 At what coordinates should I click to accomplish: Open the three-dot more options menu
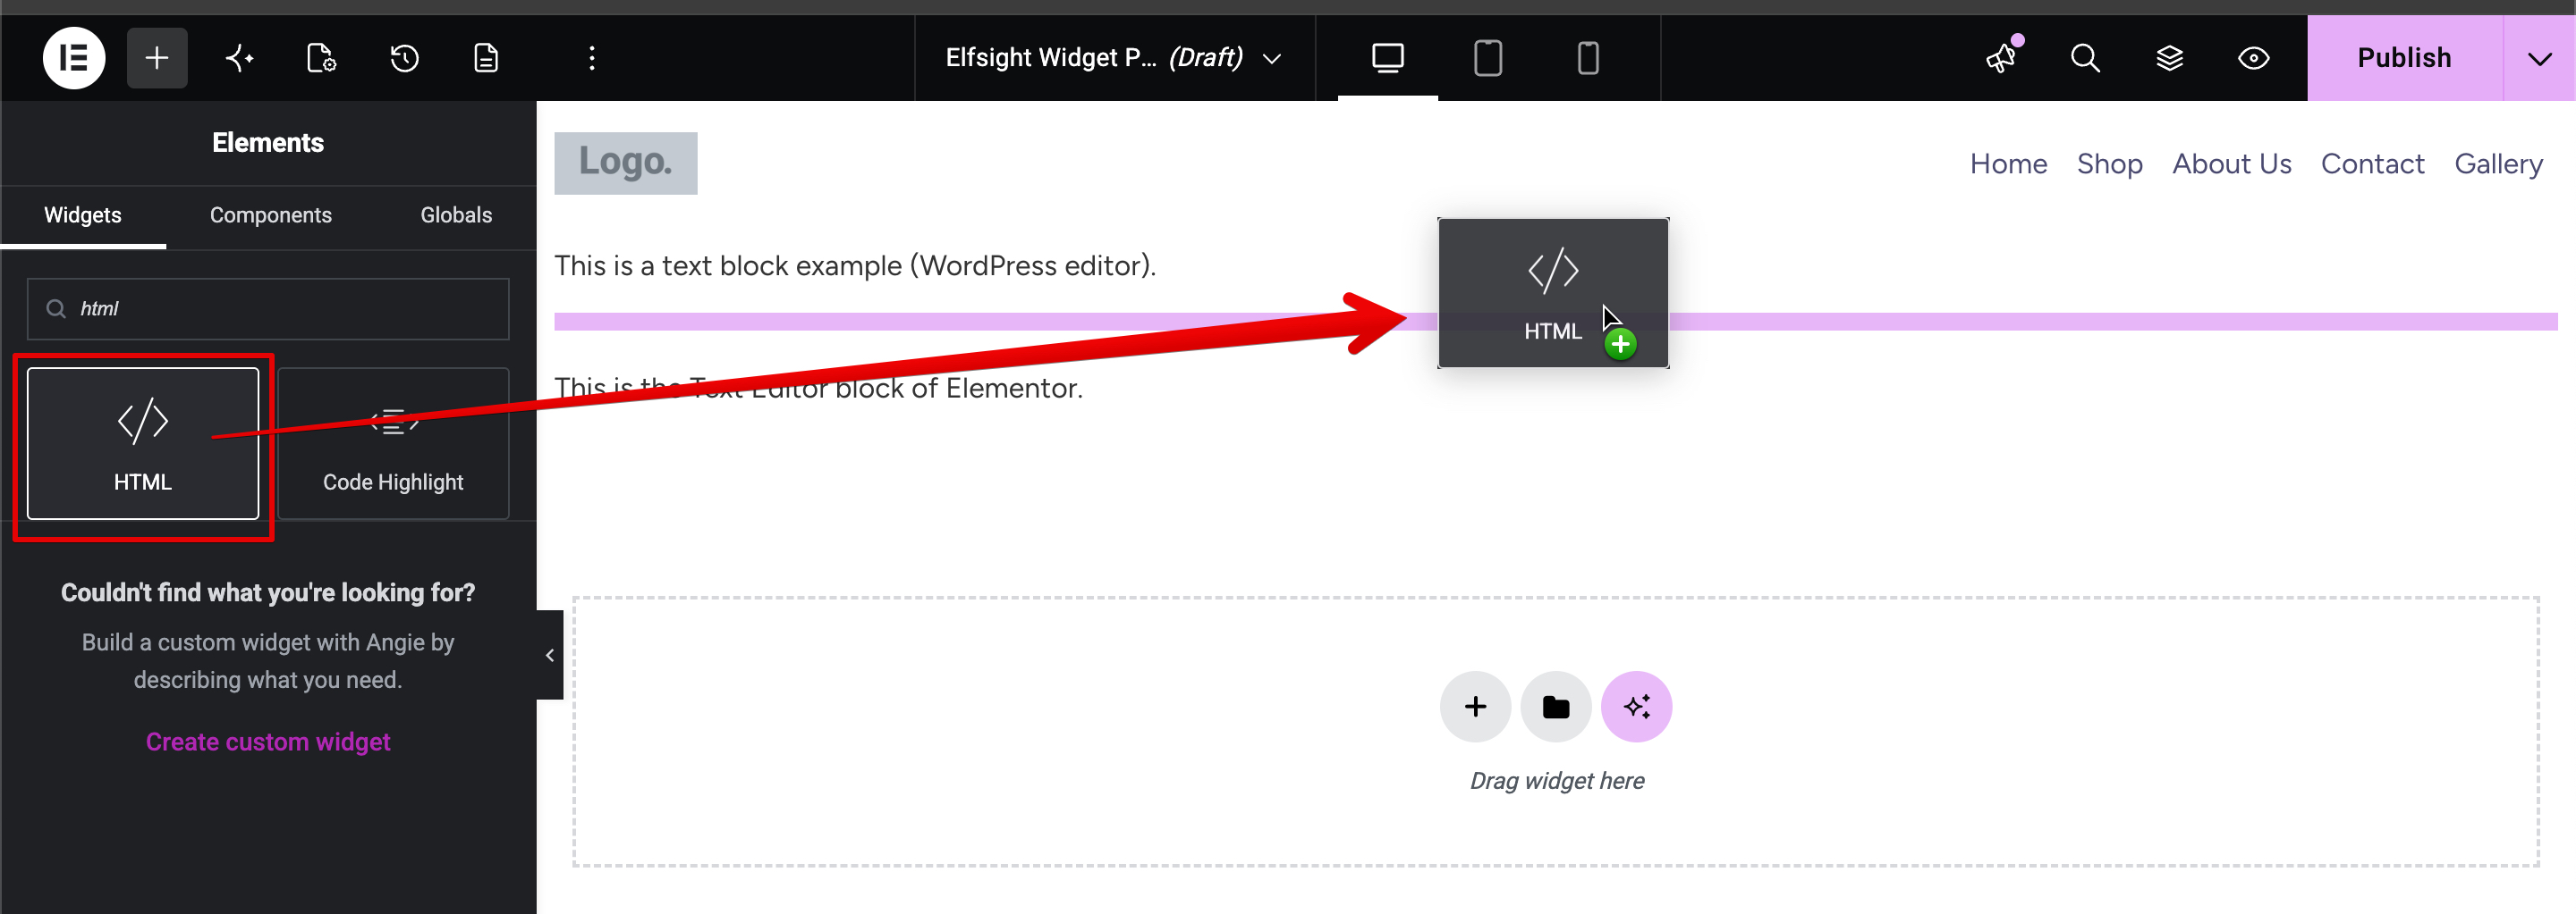pyautogui.click(x=592, y=58)
